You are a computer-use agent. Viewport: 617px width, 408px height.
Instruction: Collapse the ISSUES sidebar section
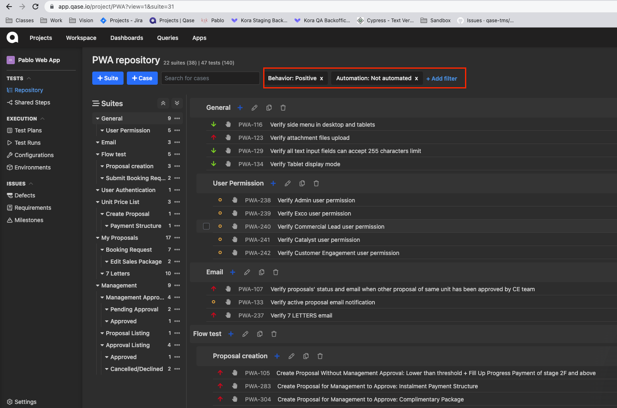pyautogui.click(x=31, y=183)
